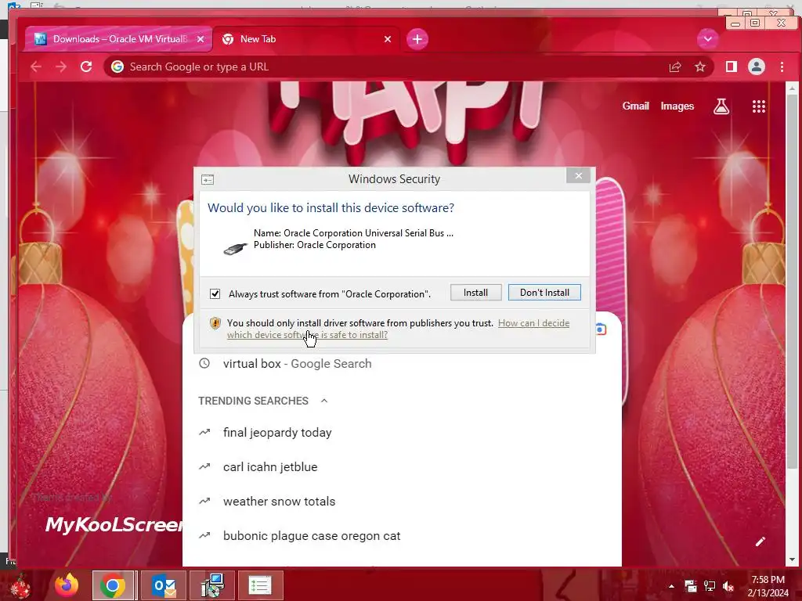
Task: Open Search Labs flask icon
Action: 721,106
